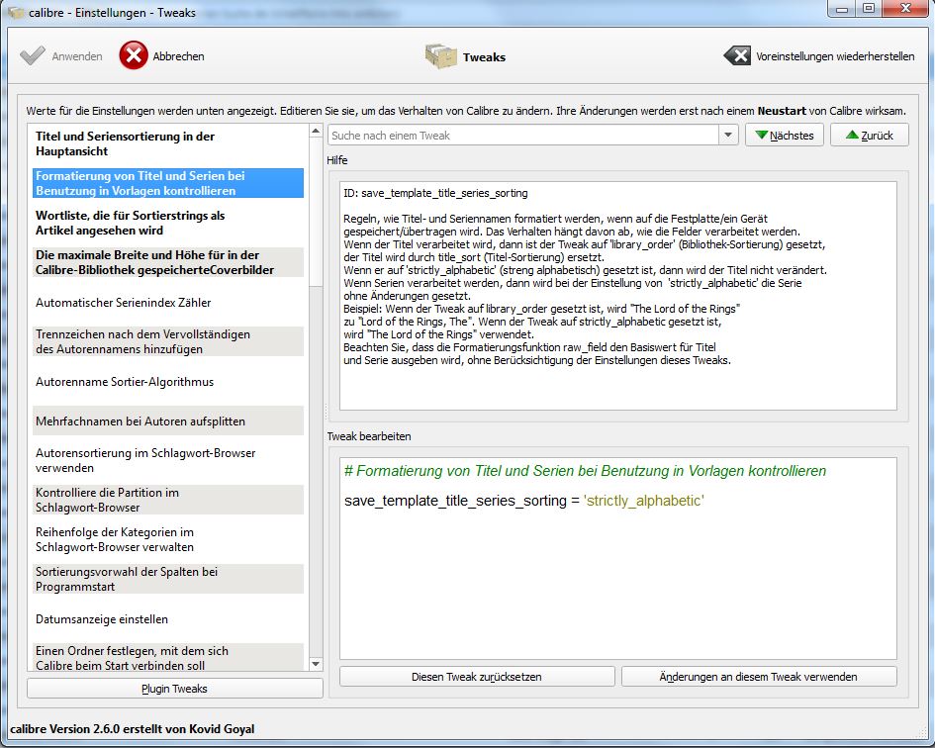Click the tweak list scrollbar up arrow
935x748 pixels.
click(316, 131)
